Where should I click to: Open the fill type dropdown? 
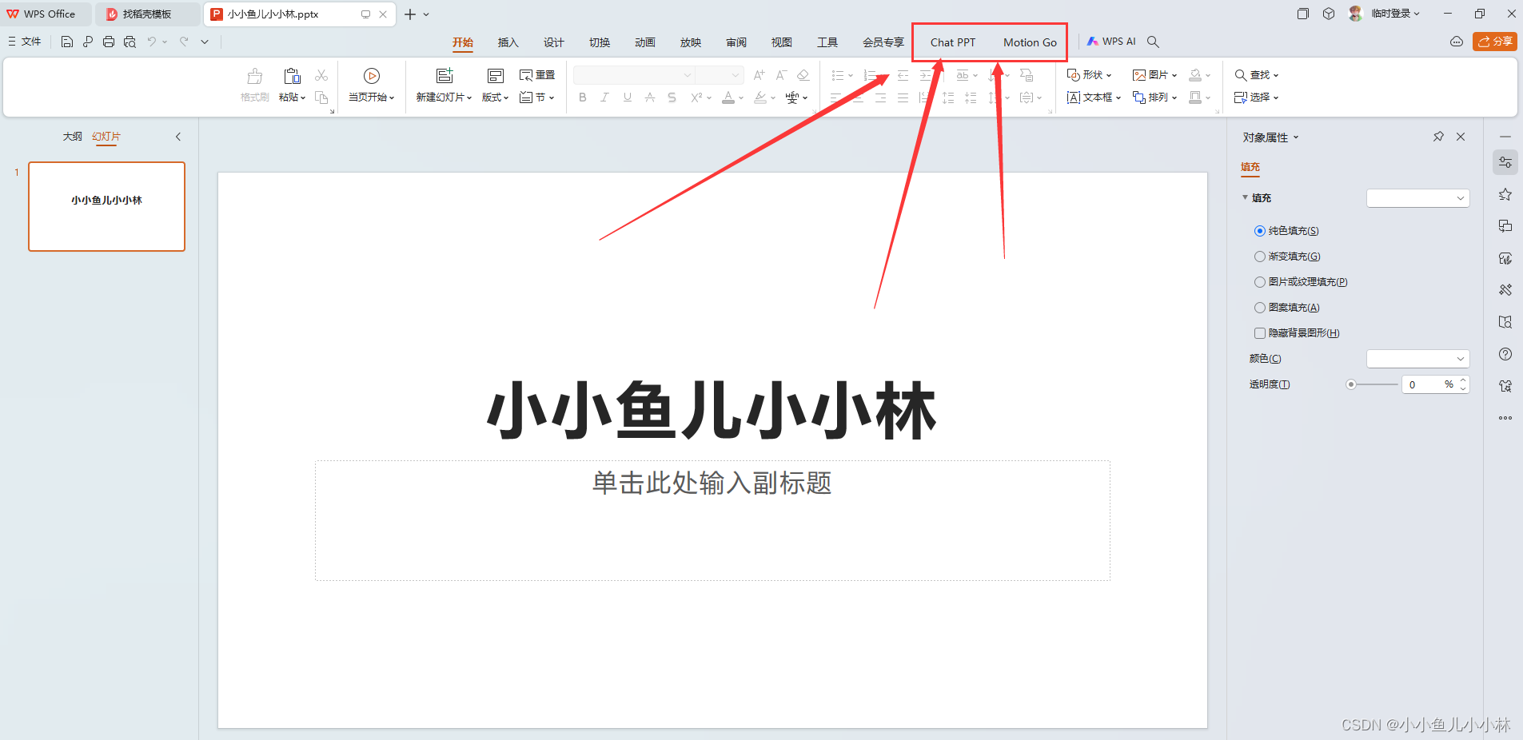tap(1417, 198)
